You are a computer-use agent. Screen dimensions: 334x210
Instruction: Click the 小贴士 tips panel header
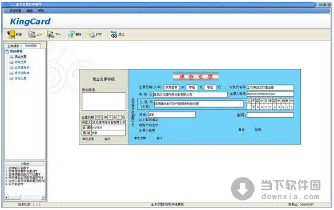[25, 164]
